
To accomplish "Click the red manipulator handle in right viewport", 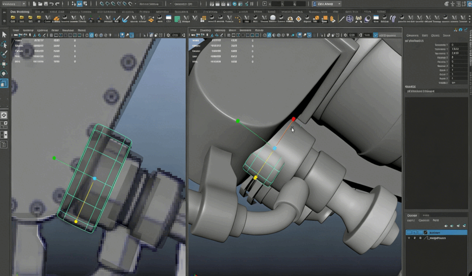I will pos(294,119).
